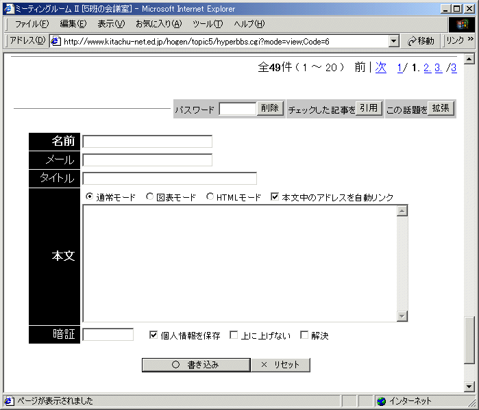Screen dimensions: 479x410
Task: Open the ファイル (File) menu
Action: click(32, 24)
